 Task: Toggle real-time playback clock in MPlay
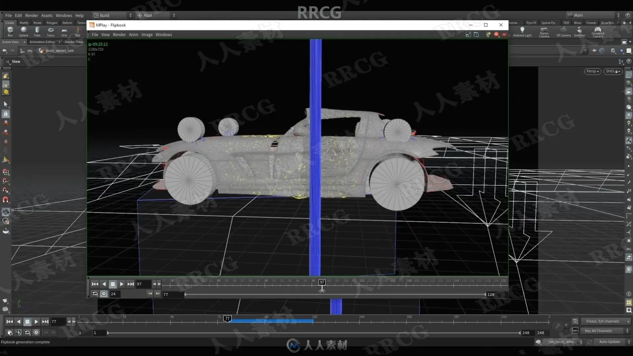[x=104, y=294]
